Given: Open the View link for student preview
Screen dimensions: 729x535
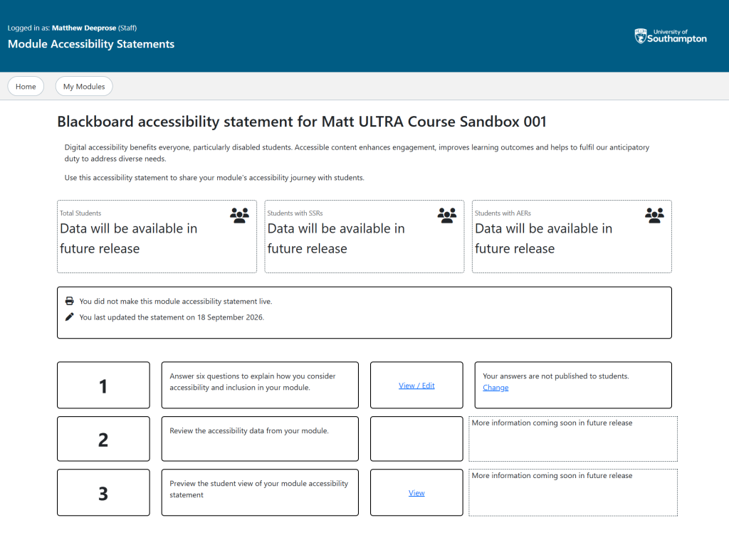Looking at the screenshot, I should point(416,493).
